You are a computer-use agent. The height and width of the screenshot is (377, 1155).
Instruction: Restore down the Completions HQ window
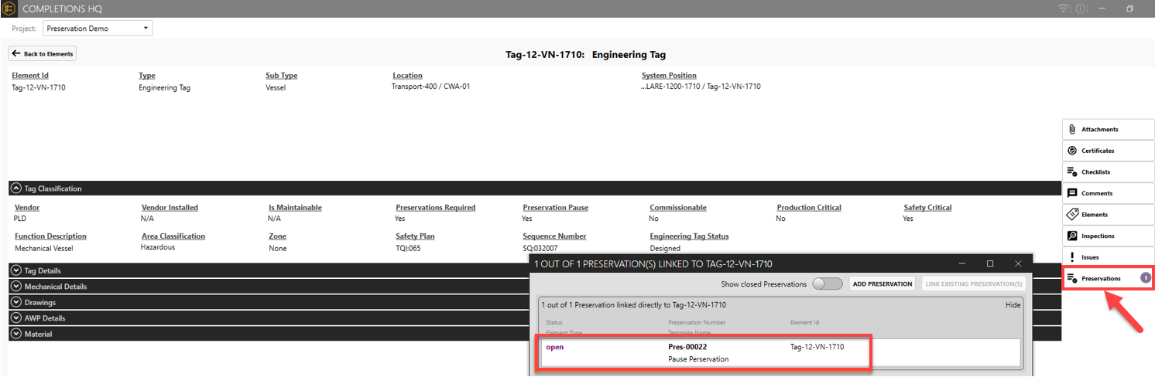[x=1129, y=8]
